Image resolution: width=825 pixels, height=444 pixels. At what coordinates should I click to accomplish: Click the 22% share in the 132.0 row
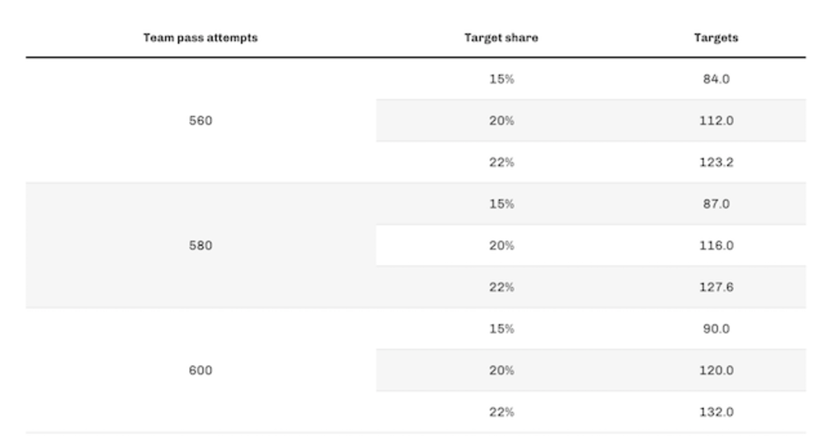[x=501, y=412]
